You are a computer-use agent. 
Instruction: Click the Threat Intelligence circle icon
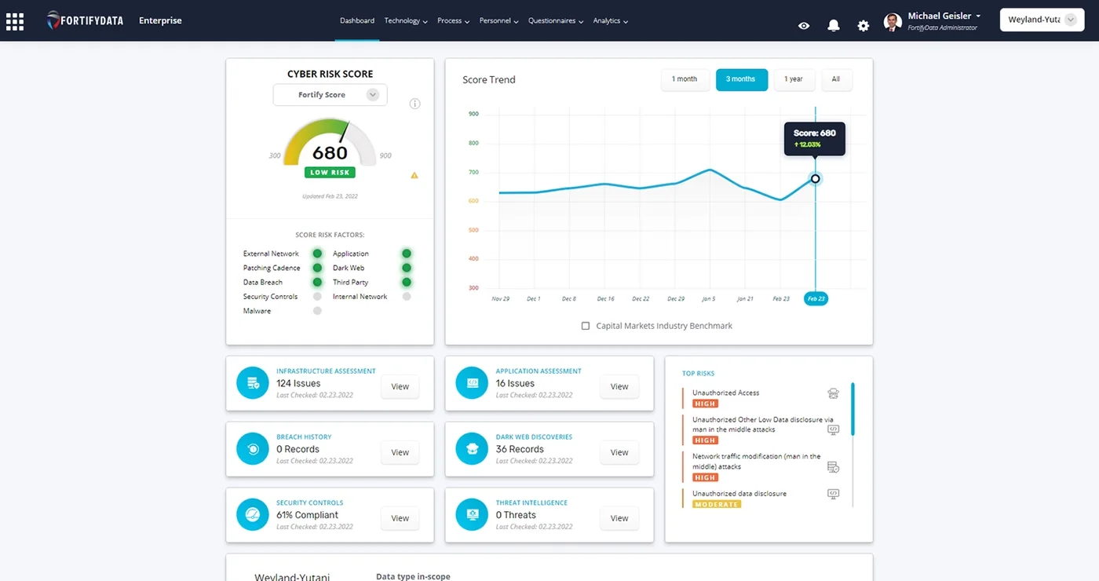472,515
